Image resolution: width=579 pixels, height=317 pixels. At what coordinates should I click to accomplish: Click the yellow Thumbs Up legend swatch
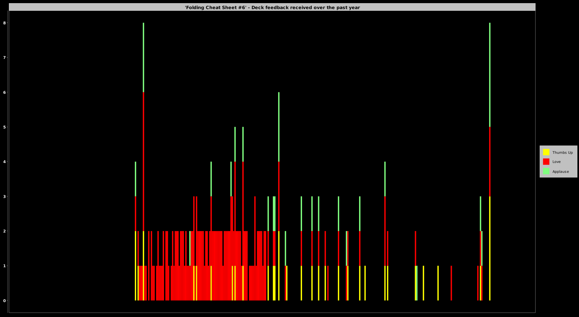tap(546, 152)
